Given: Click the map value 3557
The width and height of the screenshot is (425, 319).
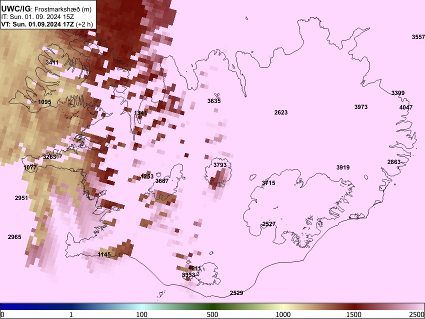Looking at the screenshot, I should click(x=418, y=37).
